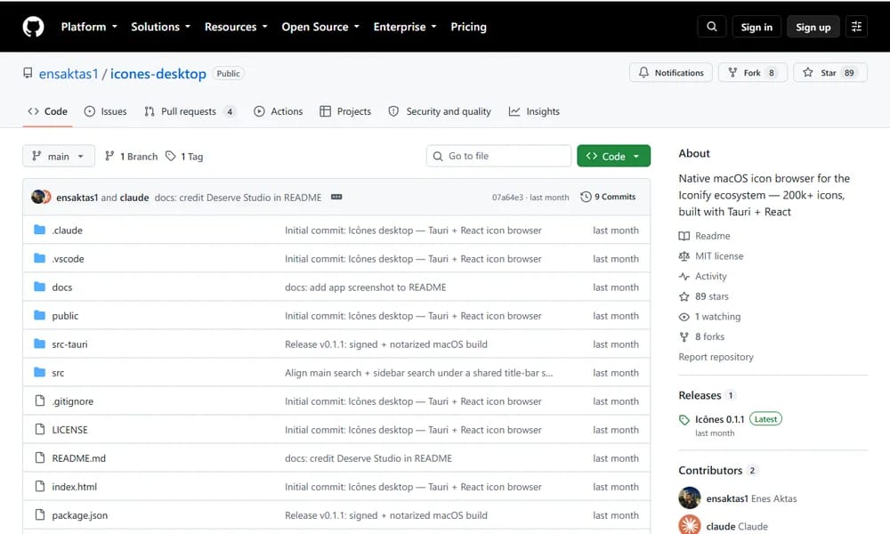Click the src folder icon
Viewport: 890px width, 534px height.
(39, 372)
